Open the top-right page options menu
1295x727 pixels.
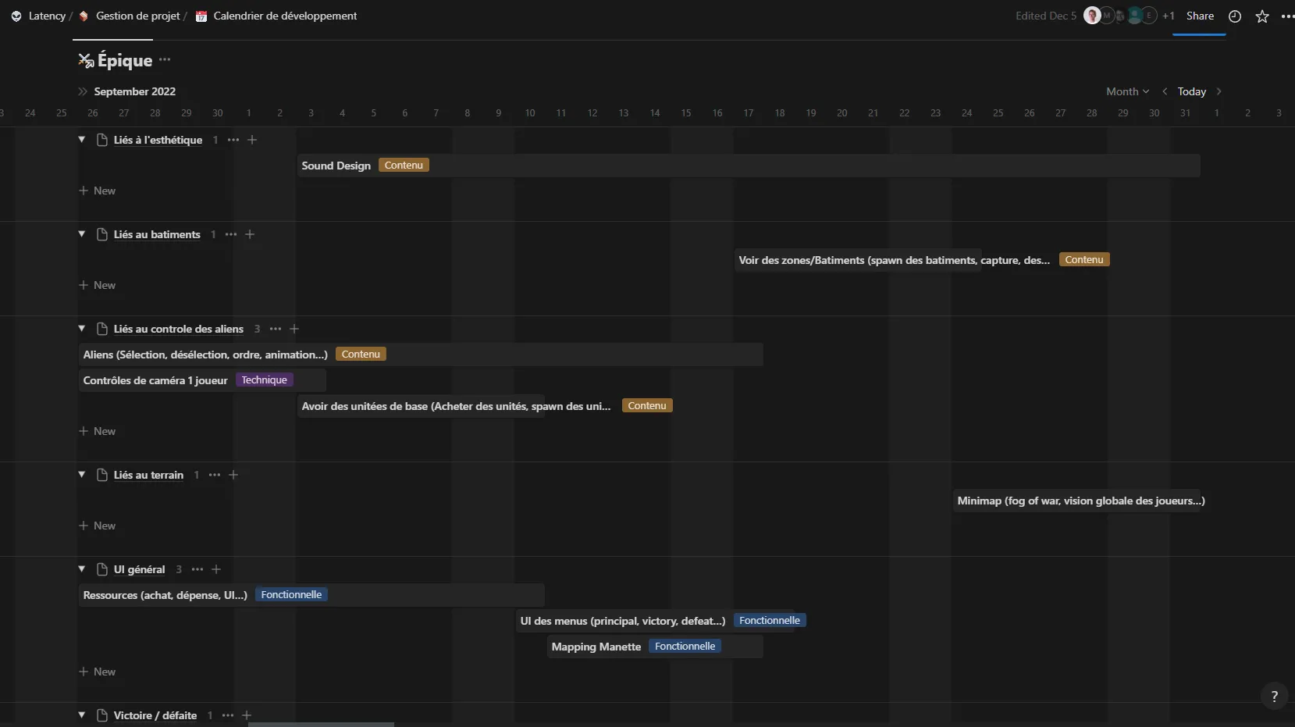pyautogui.click(x=1286, y=16)
